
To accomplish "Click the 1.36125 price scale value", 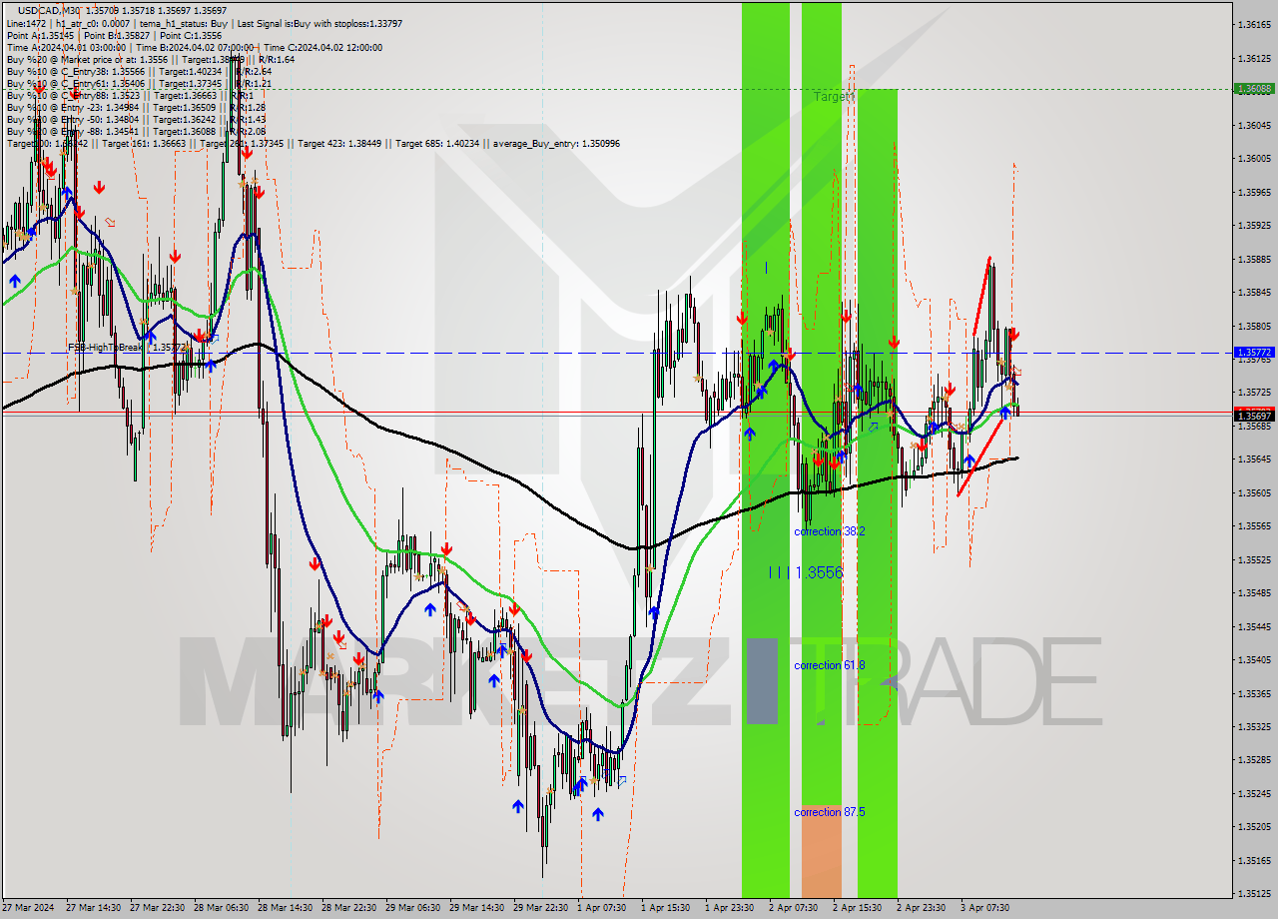I will [1254, 59].
